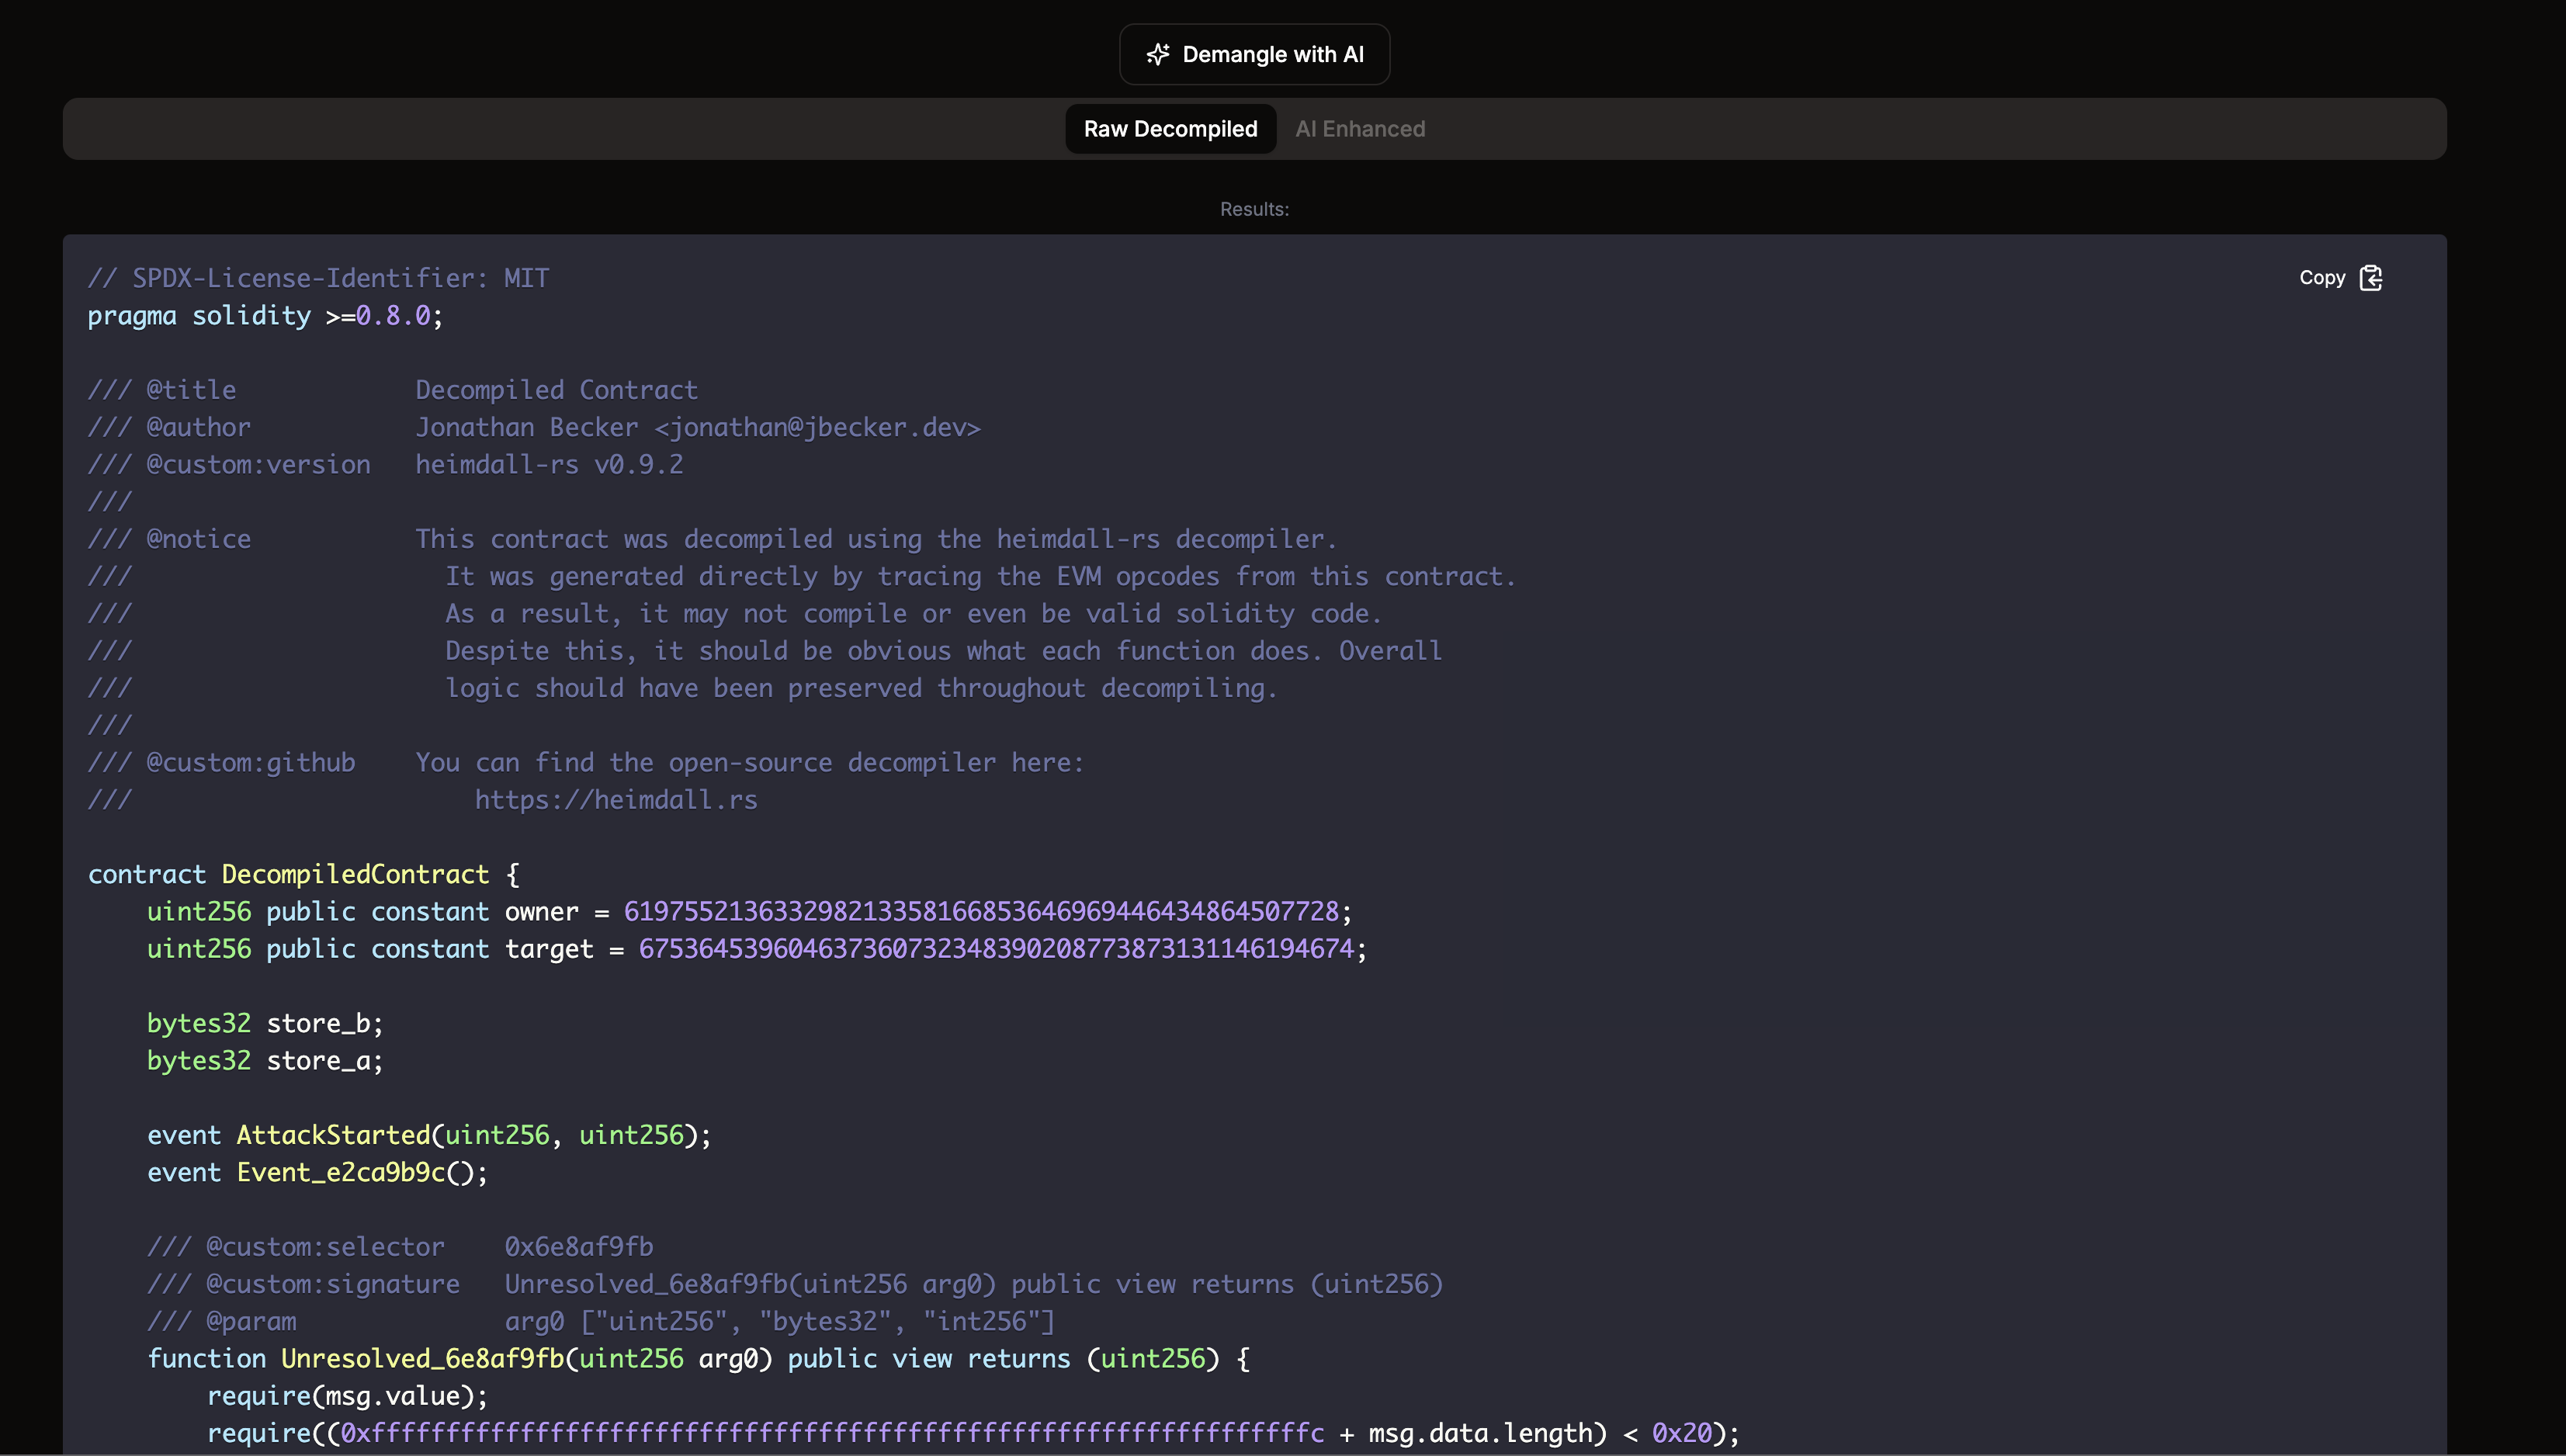Click the heimdall-rs v0.9.2 version comment

point(549,464)
